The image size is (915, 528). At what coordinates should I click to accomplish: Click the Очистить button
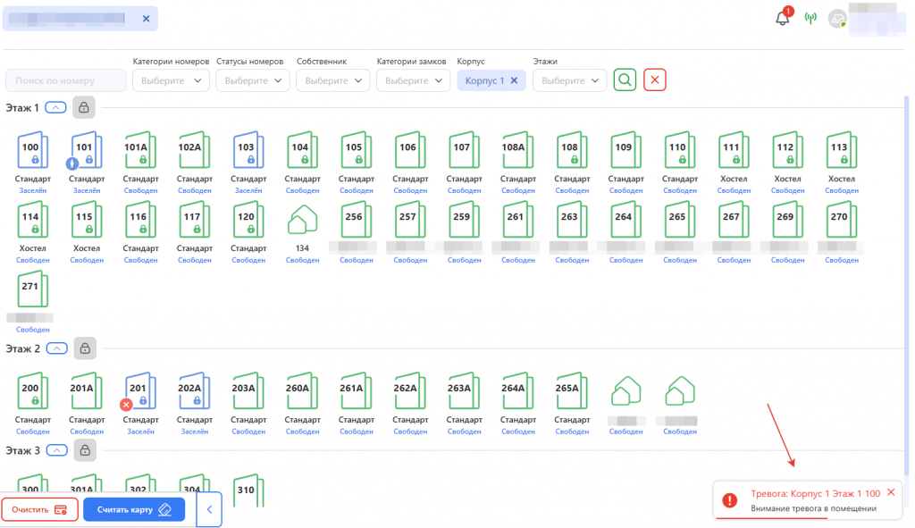(x=39, y=509)
